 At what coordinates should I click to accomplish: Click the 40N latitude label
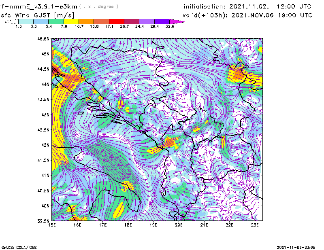45,206
